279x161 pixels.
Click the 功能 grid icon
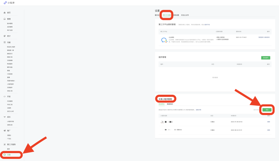click(5, 42)
